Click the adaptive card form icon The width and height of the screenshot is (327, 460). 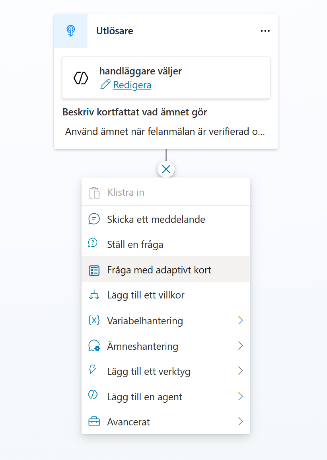(94, 271)
